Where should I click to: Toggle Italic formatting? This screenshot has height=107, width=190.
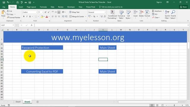coord(27,17)
